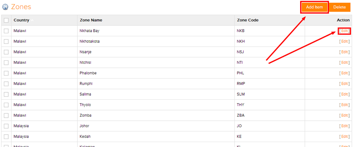This screenshot has width=353, height=147.
Task: Check the Nkhata Bay row checkbox
Action: [6, 31]
